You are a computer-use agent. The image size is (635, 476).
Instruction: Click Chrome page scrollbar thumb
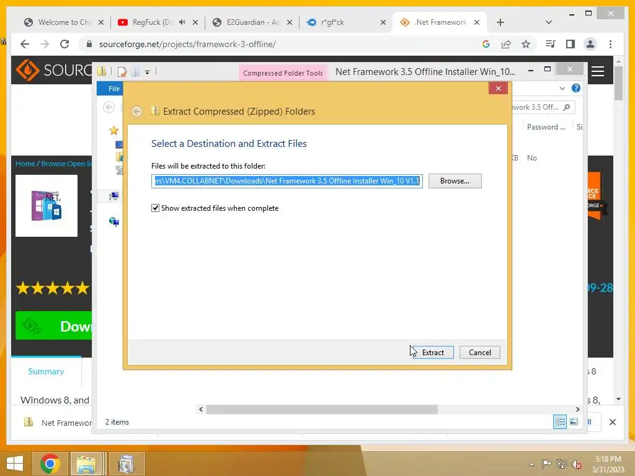[x=618, y=83]
